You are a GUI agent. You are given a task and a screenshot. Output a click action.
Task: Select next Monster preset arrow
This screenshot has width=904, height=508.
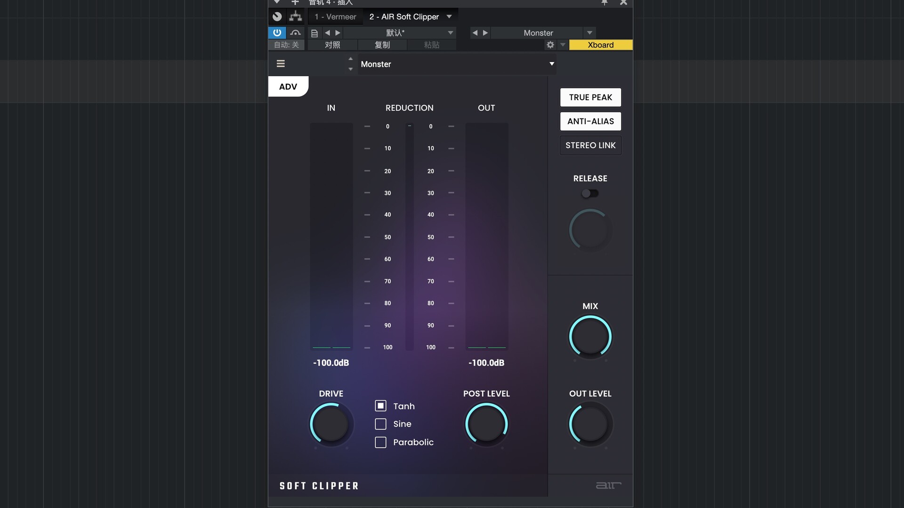(x=485, y=33)
